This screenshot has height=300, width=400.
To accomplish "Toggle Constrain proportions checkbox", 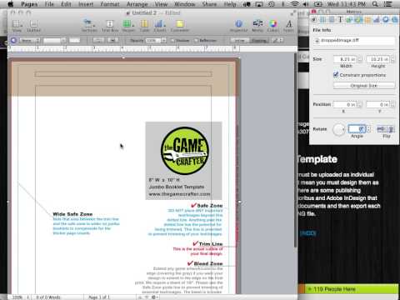I will click(336, 75).
